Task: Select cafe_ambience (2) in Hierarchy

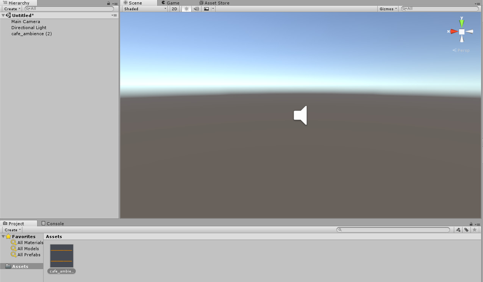Action: coord(31,34)
